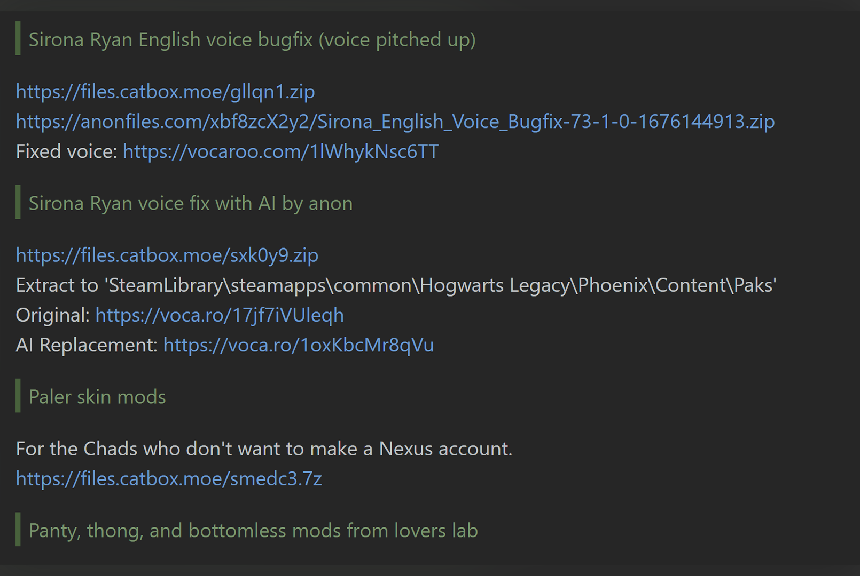Open the anonfiles Sirona_English_Voice_Bugfix zip link
Image resolution: width=860 pixels, height=576 pixels.
[395, 122]
